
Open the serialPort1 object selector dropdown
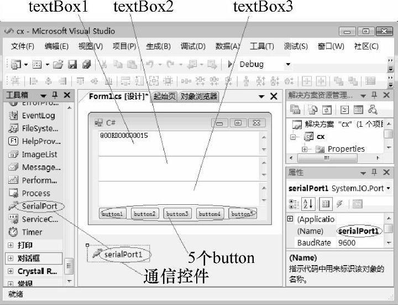coord(389,188)
